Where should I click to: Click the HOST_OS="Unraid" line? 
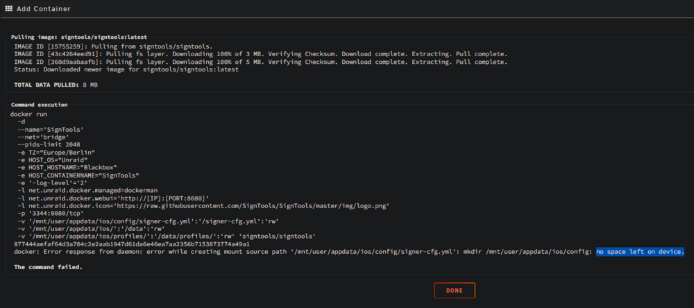pos(53,160)
